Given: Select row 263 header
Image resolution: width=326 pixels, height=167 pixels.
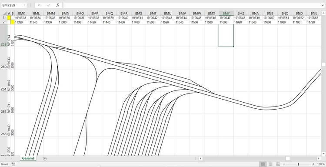Looking at the screenshot, I should tap(3, 125).
